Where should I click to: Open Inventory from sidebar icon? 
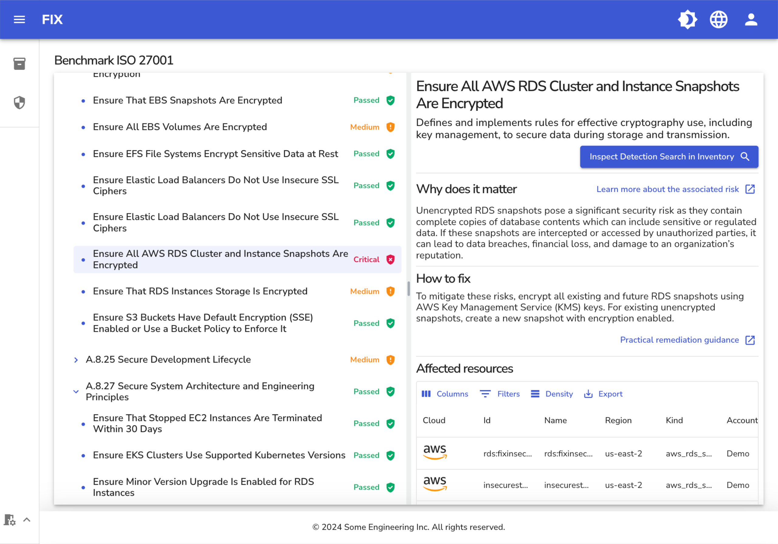pyautogui.click(x=19, y=64)
